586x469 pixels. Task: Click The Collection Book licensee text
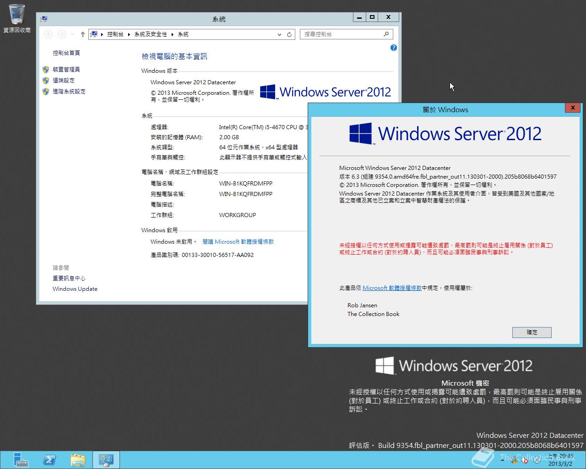pos(374,314)
